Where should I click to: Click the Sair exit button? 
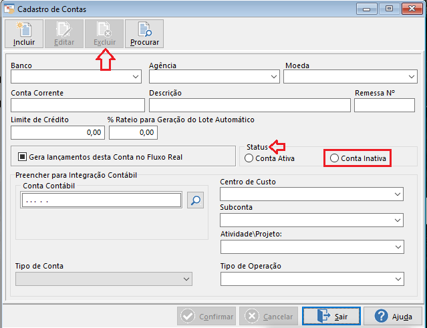coord(331,316)
